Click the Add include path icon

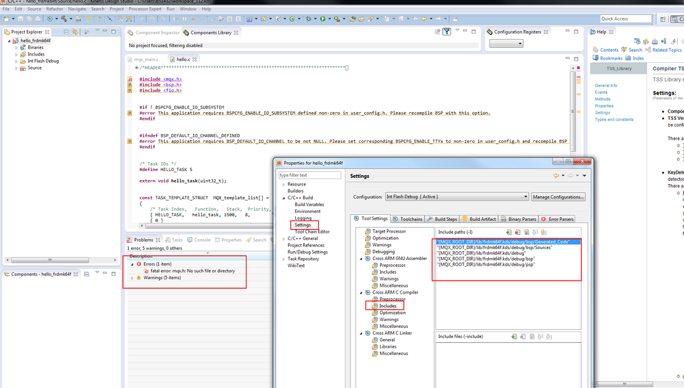click(509, 233)
